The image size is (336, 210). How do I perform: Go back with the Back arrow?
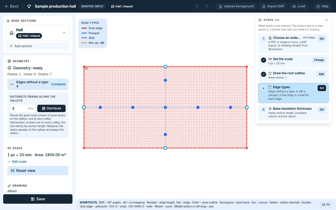(x=12, y=6)
